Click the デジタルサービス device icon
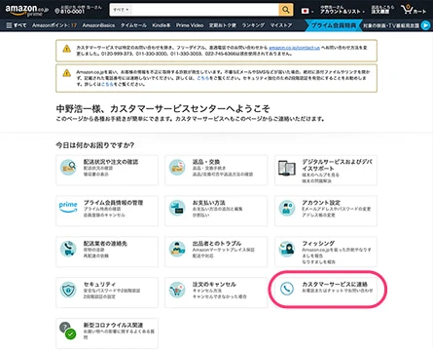 pos(287,168)
